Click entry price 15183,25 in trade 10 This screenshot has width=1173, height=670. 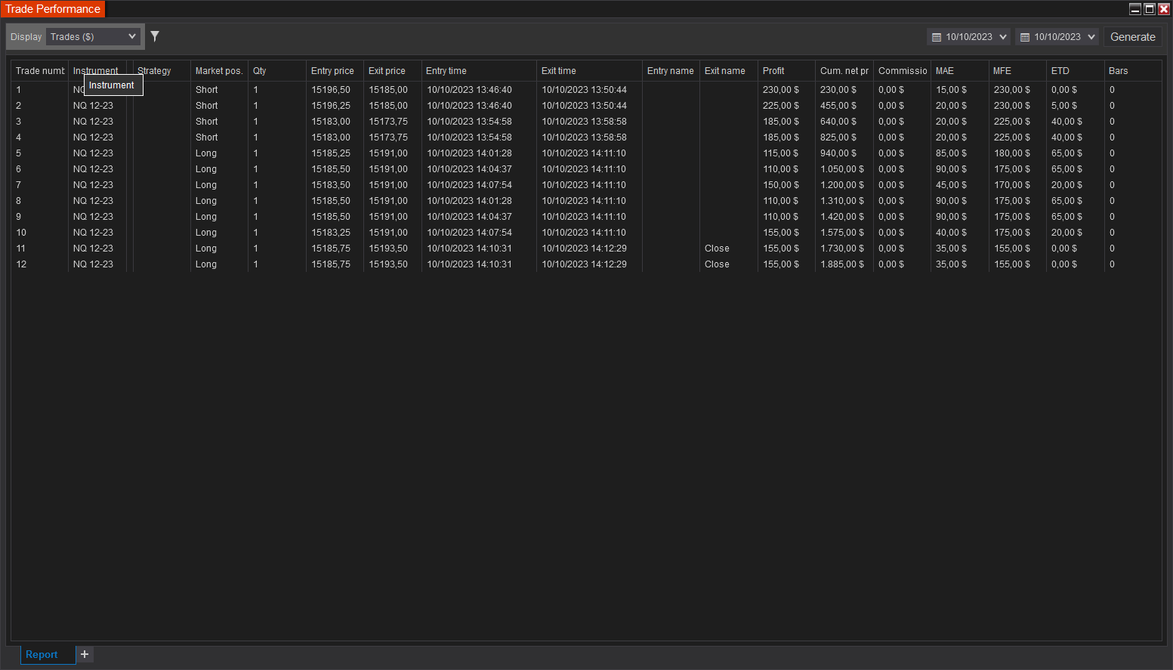click(331, 233)
